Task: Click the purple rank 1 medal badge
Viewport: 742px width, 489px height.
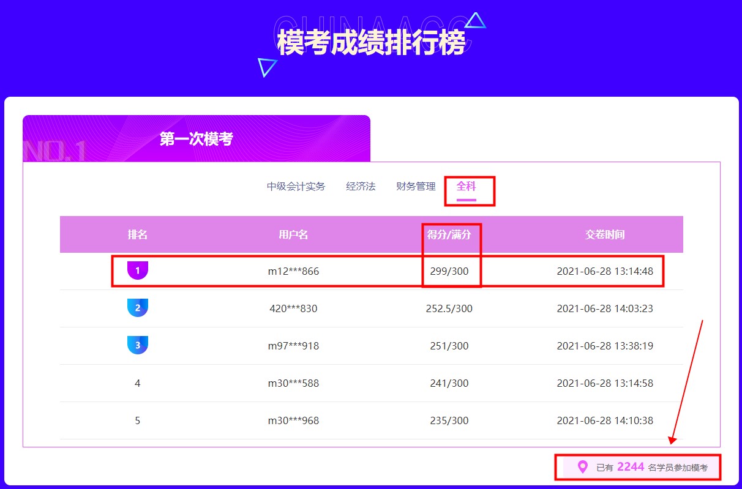Action: 137,271
